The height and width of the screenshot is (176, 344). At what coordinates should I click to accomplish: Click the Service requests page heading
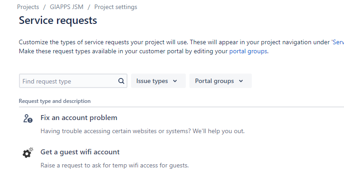58,20
